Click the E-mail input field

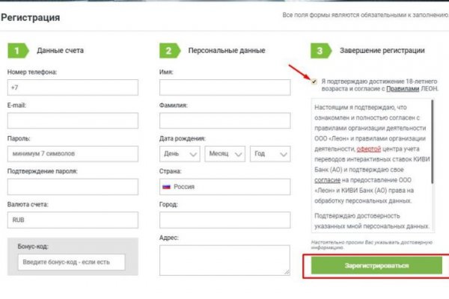tap(73, 120)
